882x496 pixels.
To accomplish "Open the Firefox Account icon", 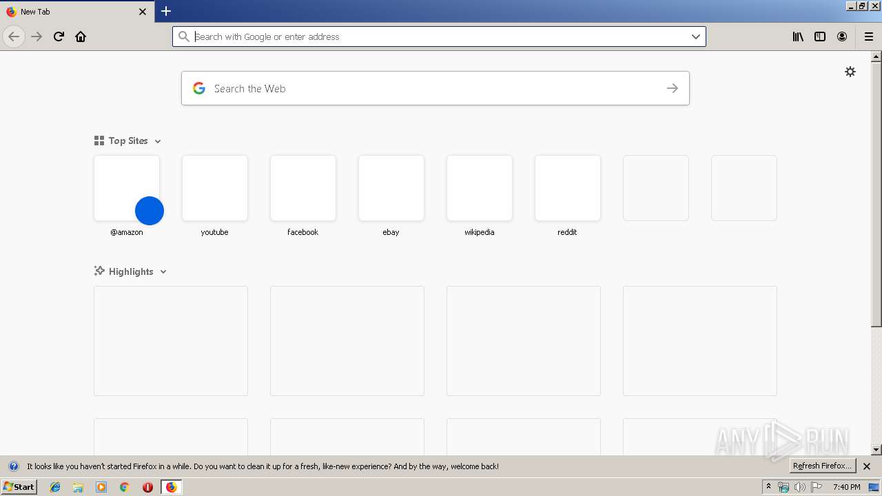I will (x=842, y=37).
